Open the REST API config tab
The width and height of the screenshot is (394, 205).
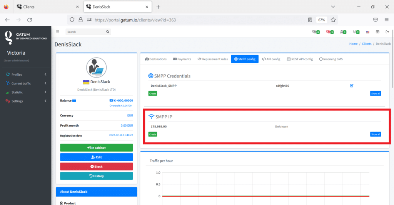(300, 59)
